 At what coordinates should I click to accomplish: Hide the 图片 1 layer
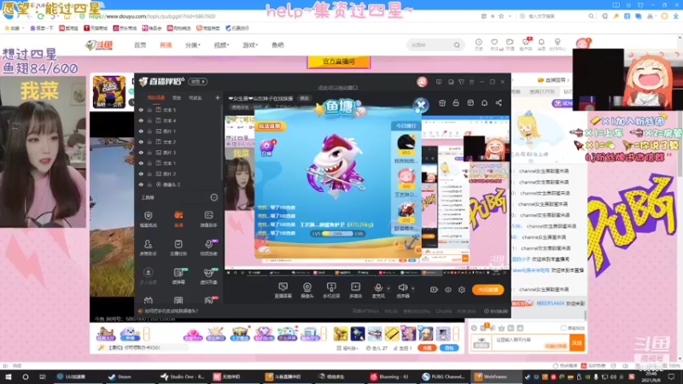click(141, 131)
